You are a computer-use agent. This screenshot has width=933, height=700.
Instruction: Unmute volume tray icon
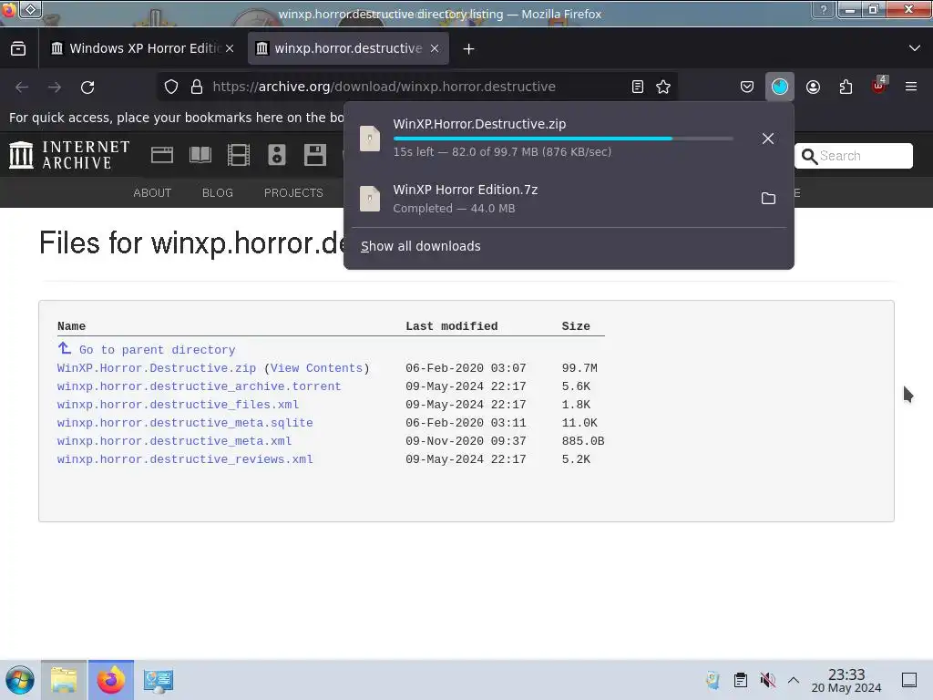(x=767, y=680)
